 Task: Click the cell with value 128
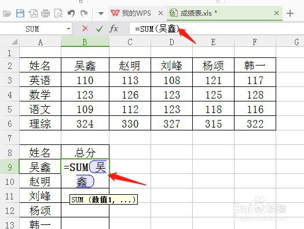coord(255,94)
